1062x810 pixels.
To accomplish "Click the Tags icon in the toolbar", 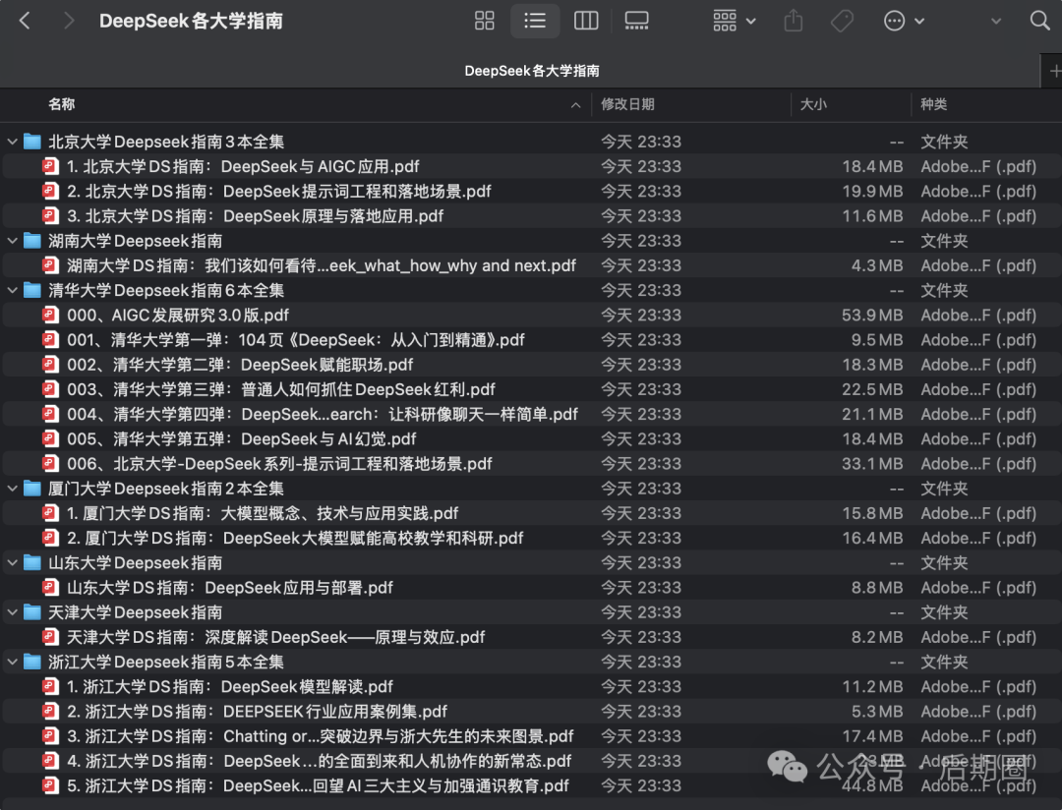I will click(x=842, y=20).
